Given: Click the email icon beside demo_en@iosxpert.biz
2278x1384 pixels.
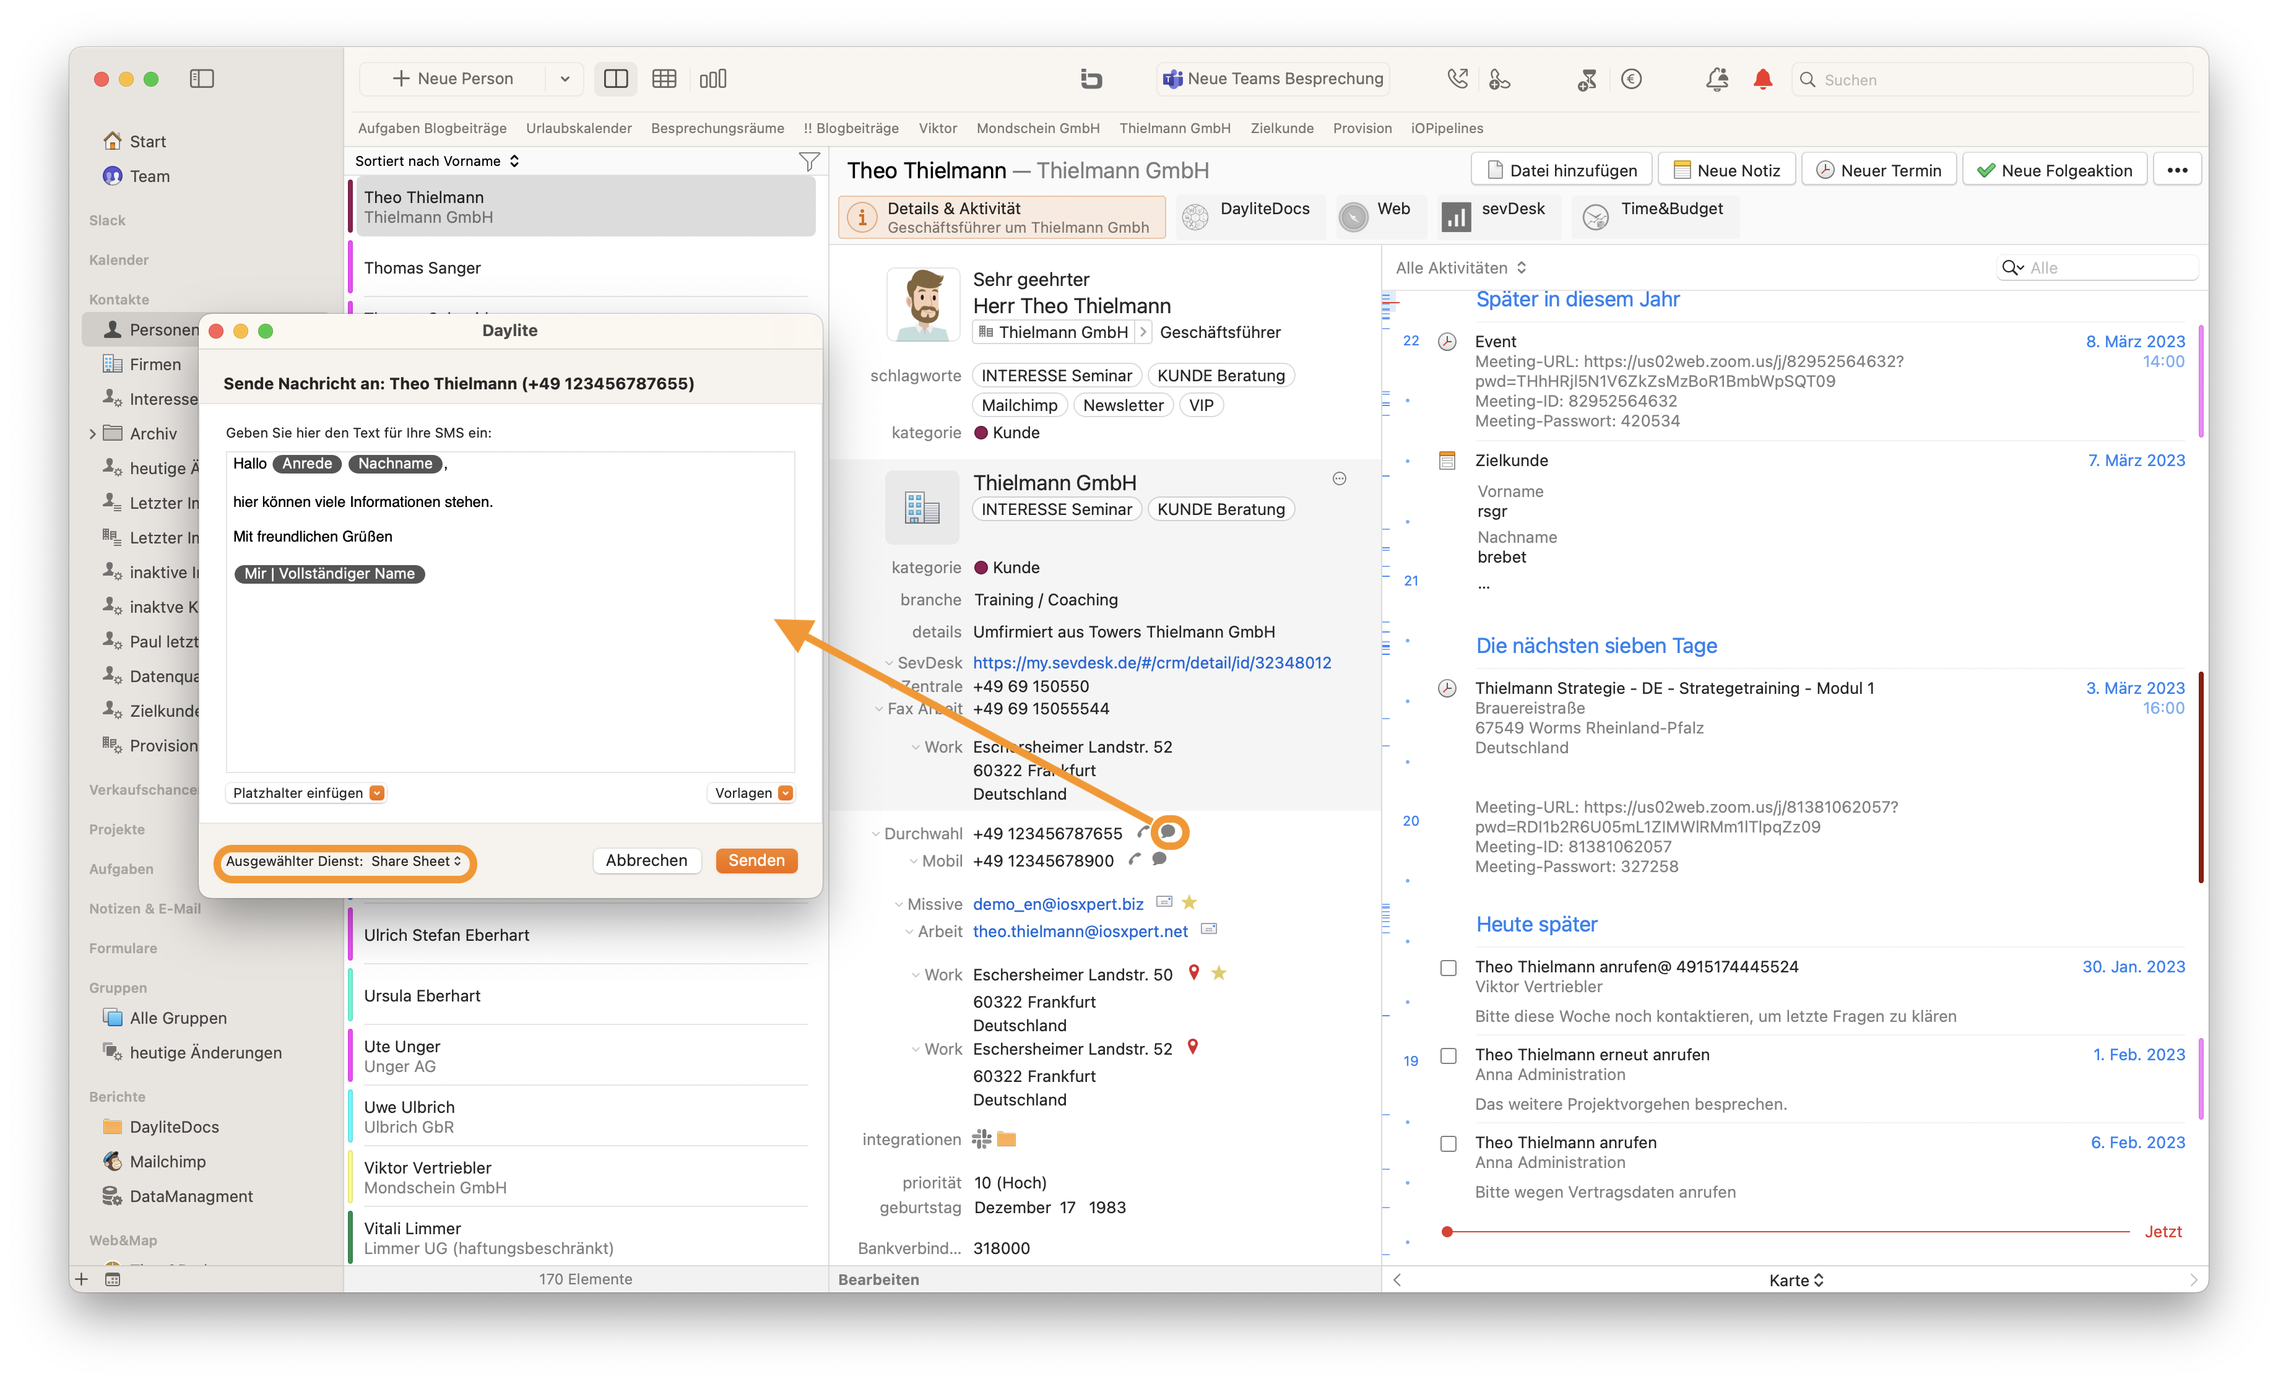Looking at the screenshot, I should coord(1165,901).
